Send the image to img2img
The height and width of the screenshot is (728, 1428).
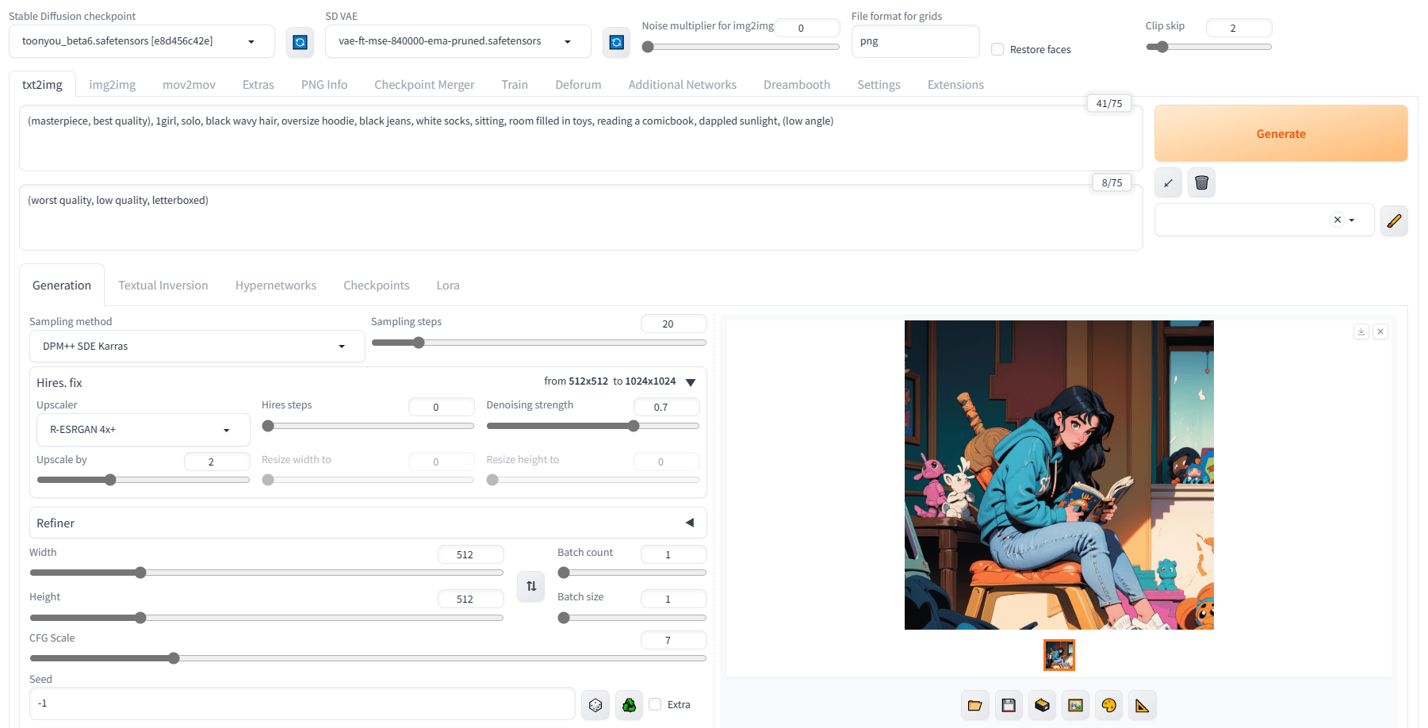click(x=1075, y=705)
